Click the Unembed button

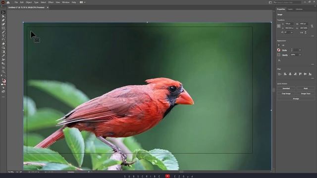click(x=286, y=89)
